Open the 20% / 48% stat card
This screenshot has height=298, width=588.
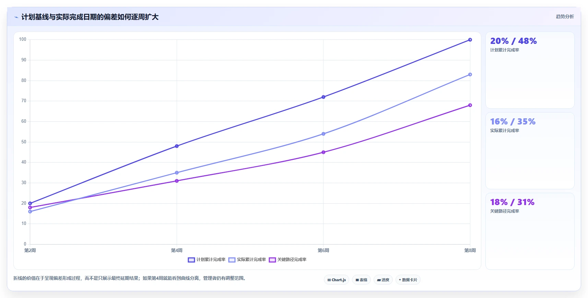tap(530, 70)
